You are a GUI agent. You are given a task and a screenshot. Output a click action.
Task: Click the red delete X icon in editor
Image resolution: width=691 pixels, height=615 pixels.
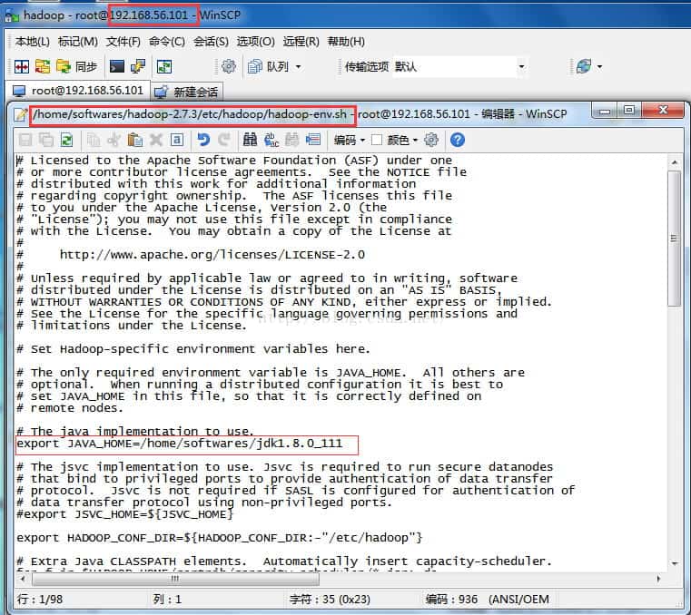point(156,140)
